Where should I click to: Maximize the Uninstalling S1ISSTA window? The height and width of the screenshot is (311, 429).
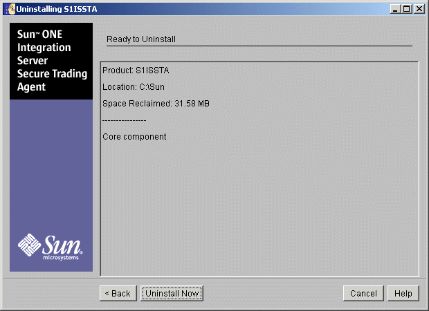tap(407, 9)
